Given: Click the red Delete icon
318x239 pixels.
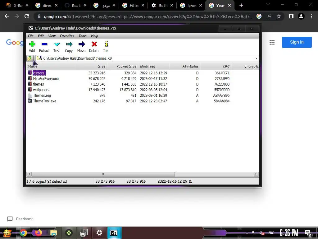Looking at the screenshot, I should [94, 47].
